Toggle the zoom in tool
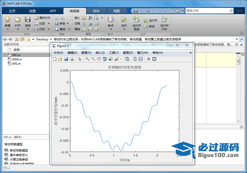Screen dimensions: 247x173 pos(87,59)
